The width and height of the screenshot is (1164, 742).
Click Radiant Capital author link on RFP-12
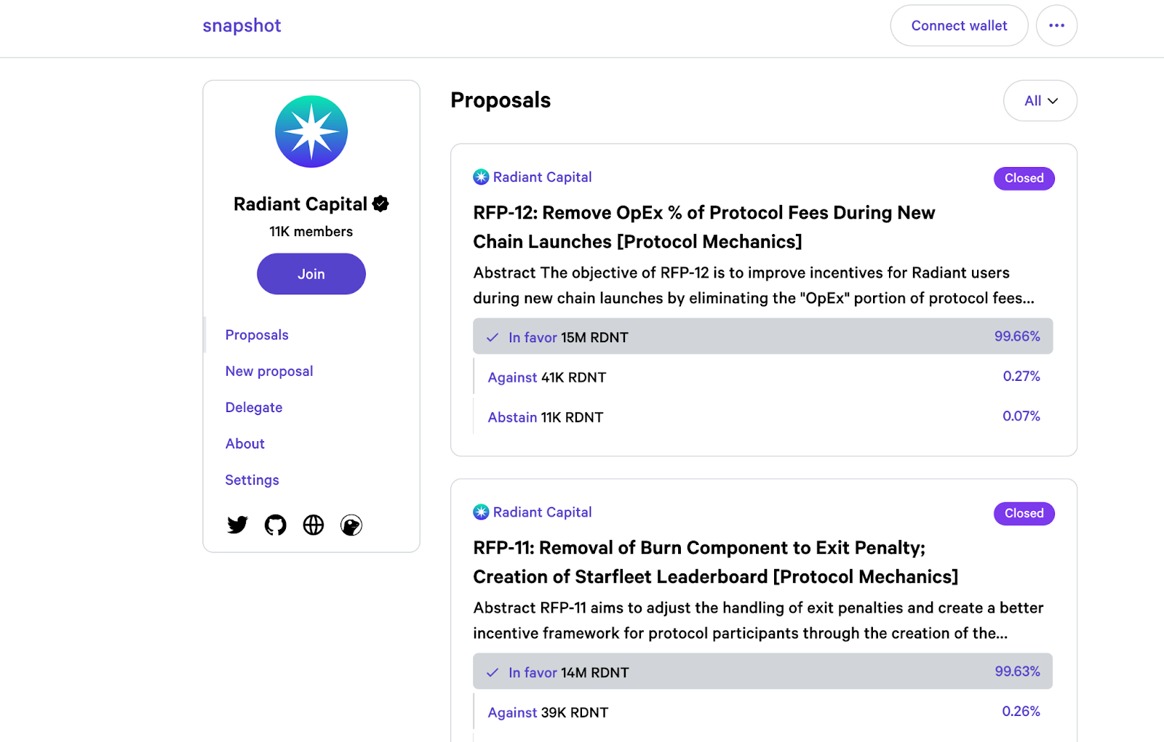[x=543, y=177]
